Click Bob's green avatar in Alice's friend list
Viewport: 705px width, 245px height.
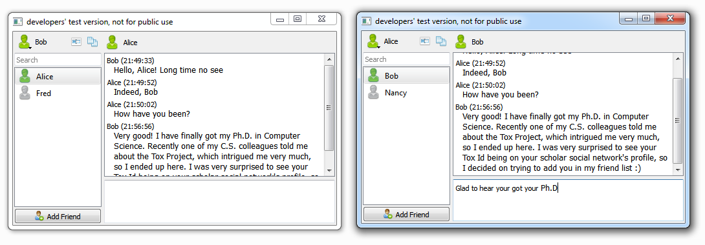click(x=373, y=75)
